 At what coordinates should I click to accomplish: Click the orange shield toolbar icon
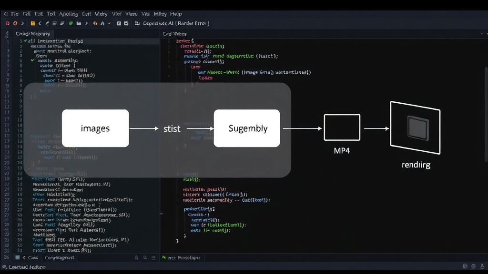click(x=95, y=23)
